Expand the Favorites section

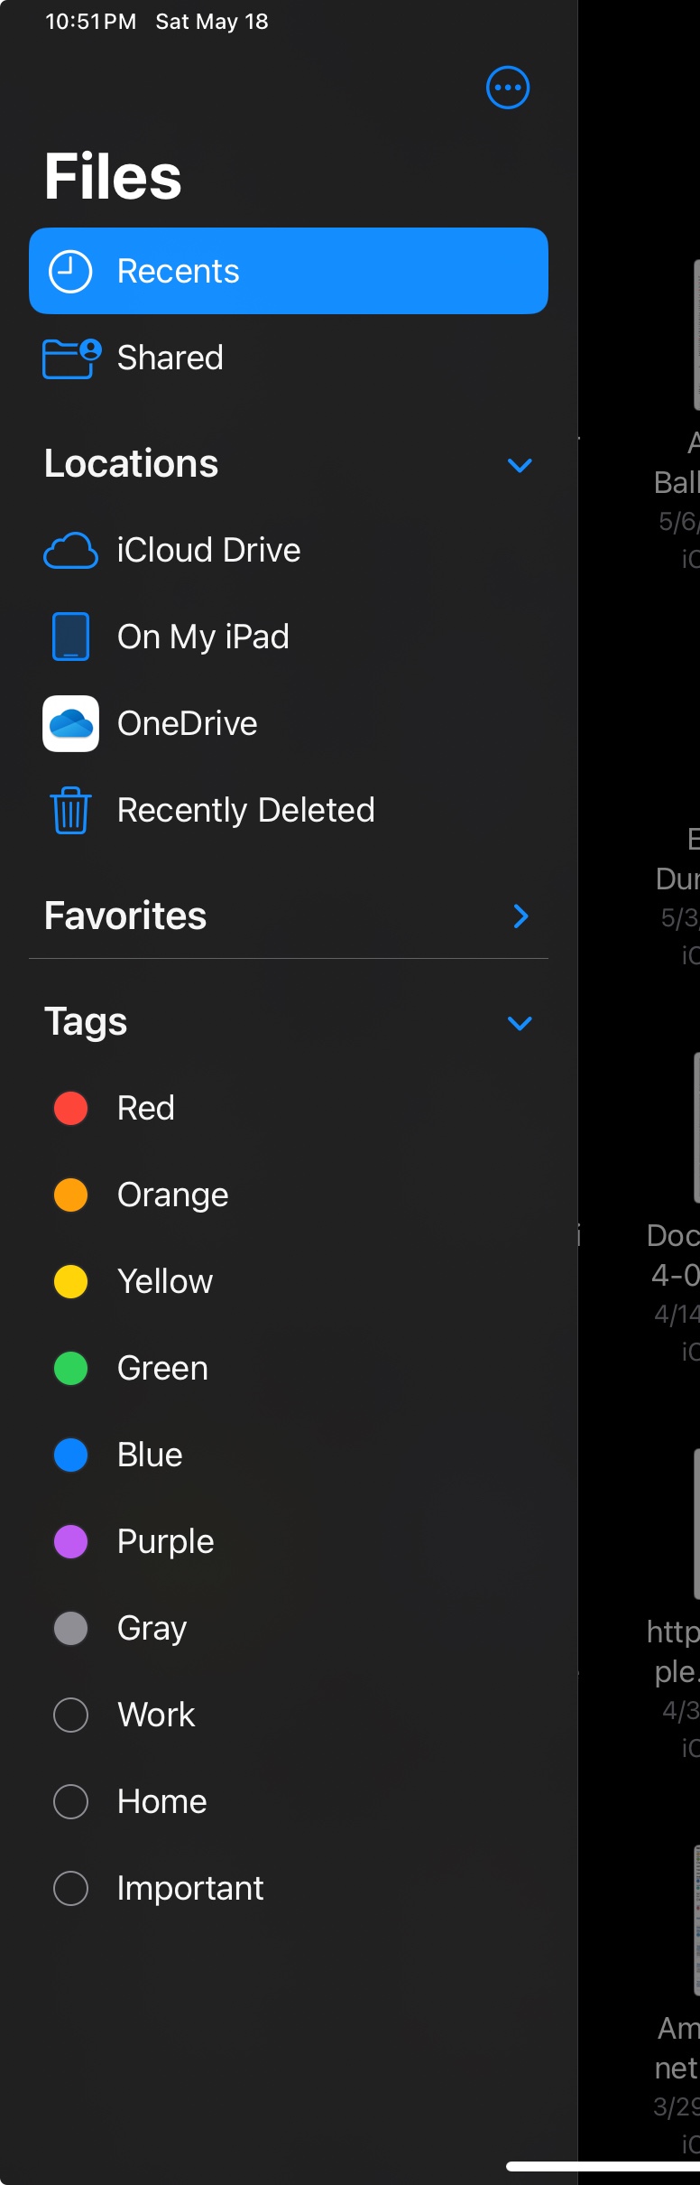click(520, 916)
